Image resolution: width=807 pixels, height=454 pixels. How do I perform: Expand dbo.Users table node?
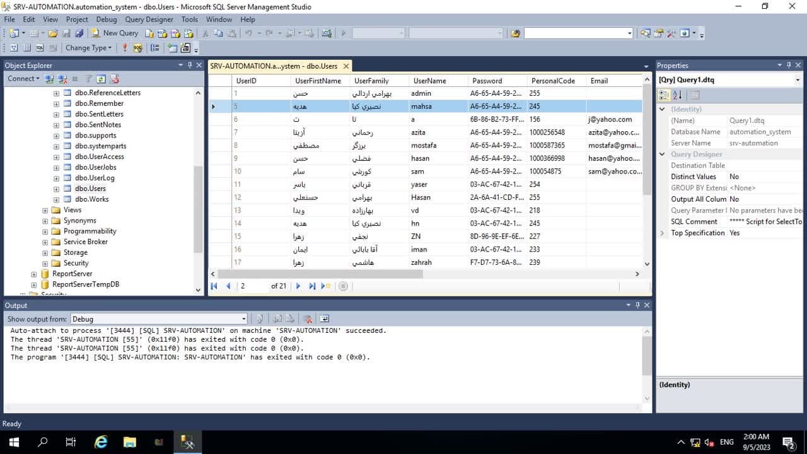click(56, 189)
